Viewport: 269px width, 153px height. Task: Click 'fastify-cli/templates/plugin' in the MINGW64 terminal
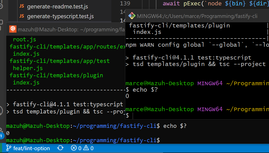[x=180, y=25]
